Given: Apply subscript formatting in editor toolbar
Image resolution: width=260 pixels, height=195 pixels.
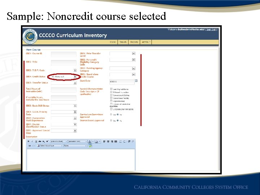Looking at the screenshot, I should tap(44, 142).
